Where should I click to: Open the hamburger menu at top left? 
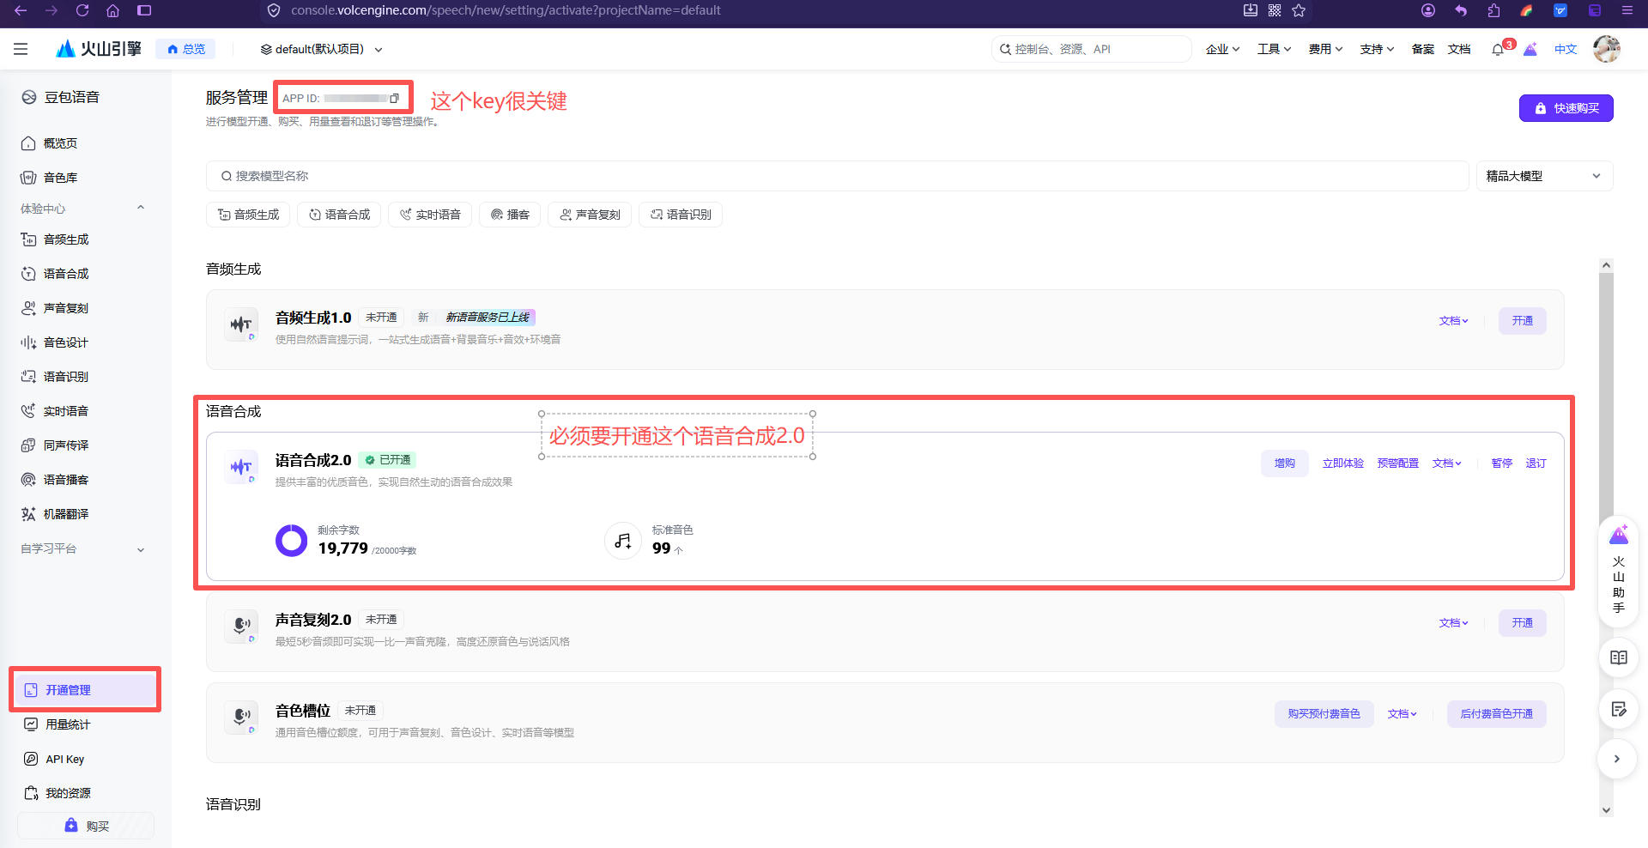click(x=21, y=49)
